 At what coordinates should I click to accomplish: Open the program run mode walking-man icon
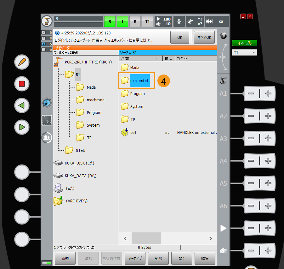[x=179, y=21]
